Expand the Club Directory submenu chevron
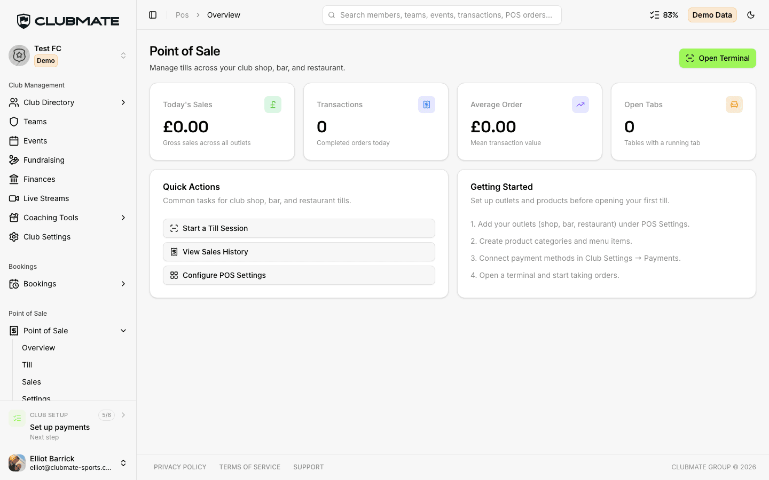The image size is (769, 480). [123, 102]
